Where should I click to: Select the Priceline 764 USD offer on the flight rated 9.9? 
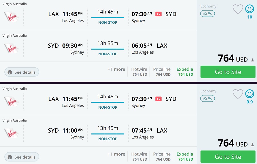pyautogui.click(x=162, y=157)
